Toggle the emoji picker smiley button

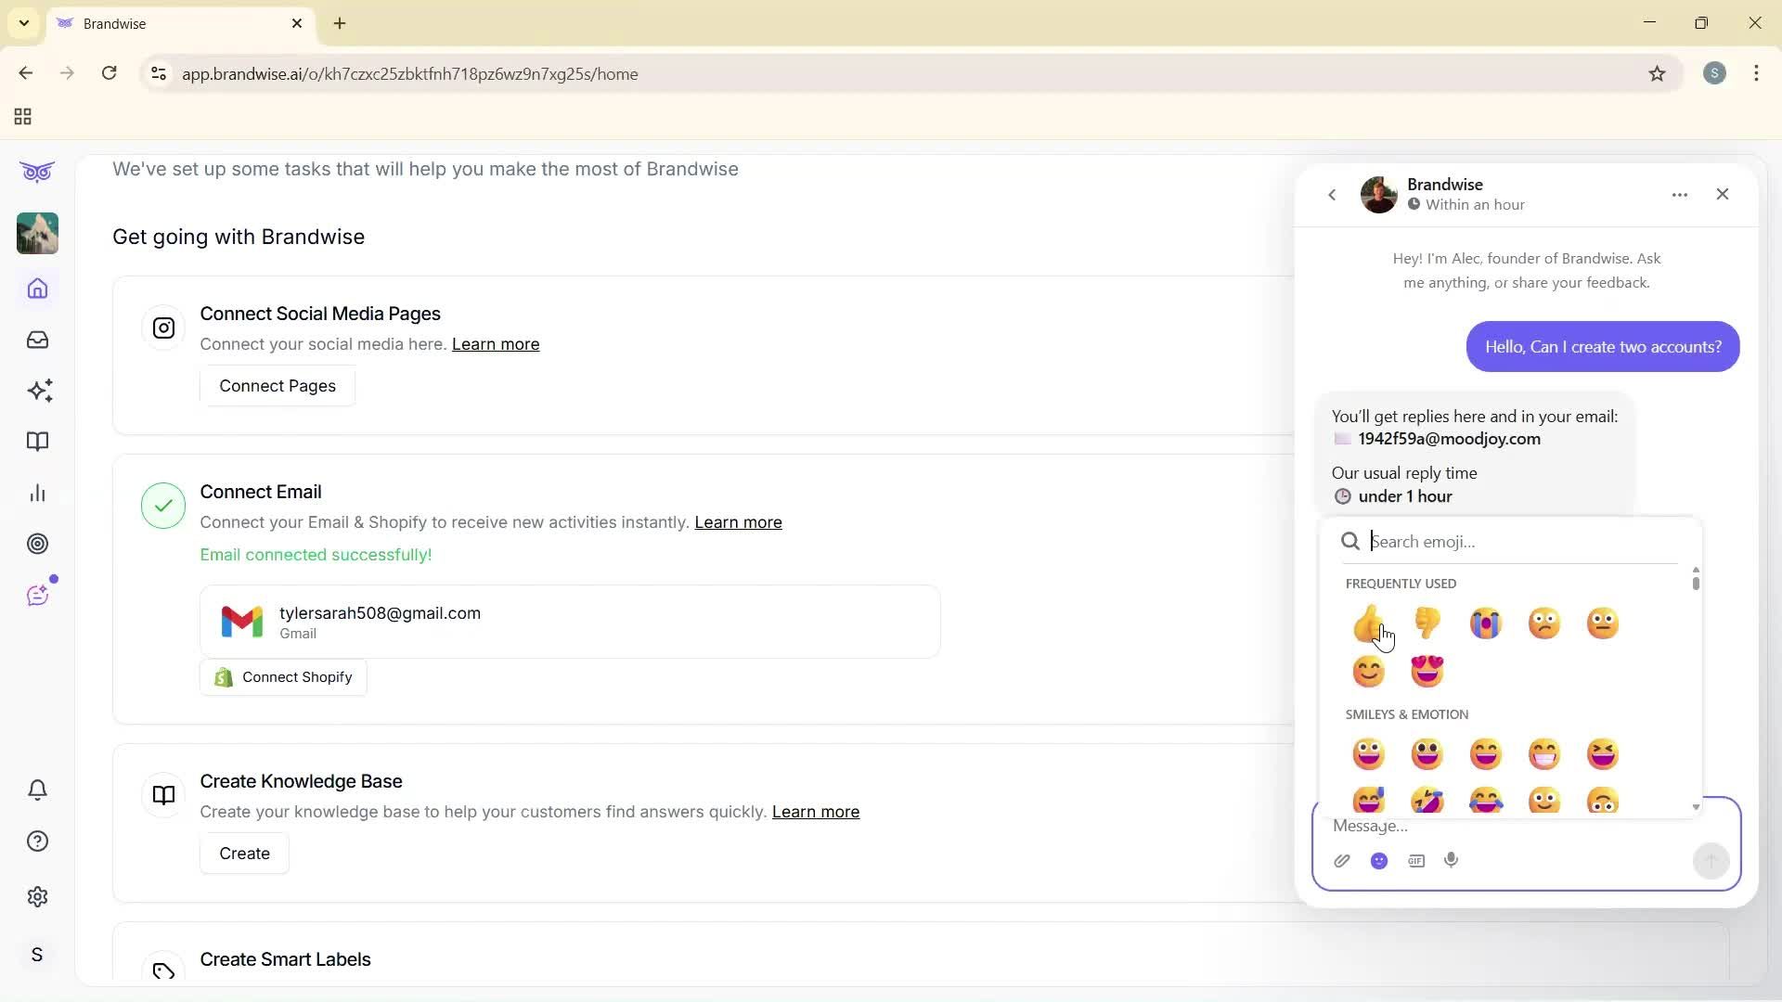point(1379,860)
